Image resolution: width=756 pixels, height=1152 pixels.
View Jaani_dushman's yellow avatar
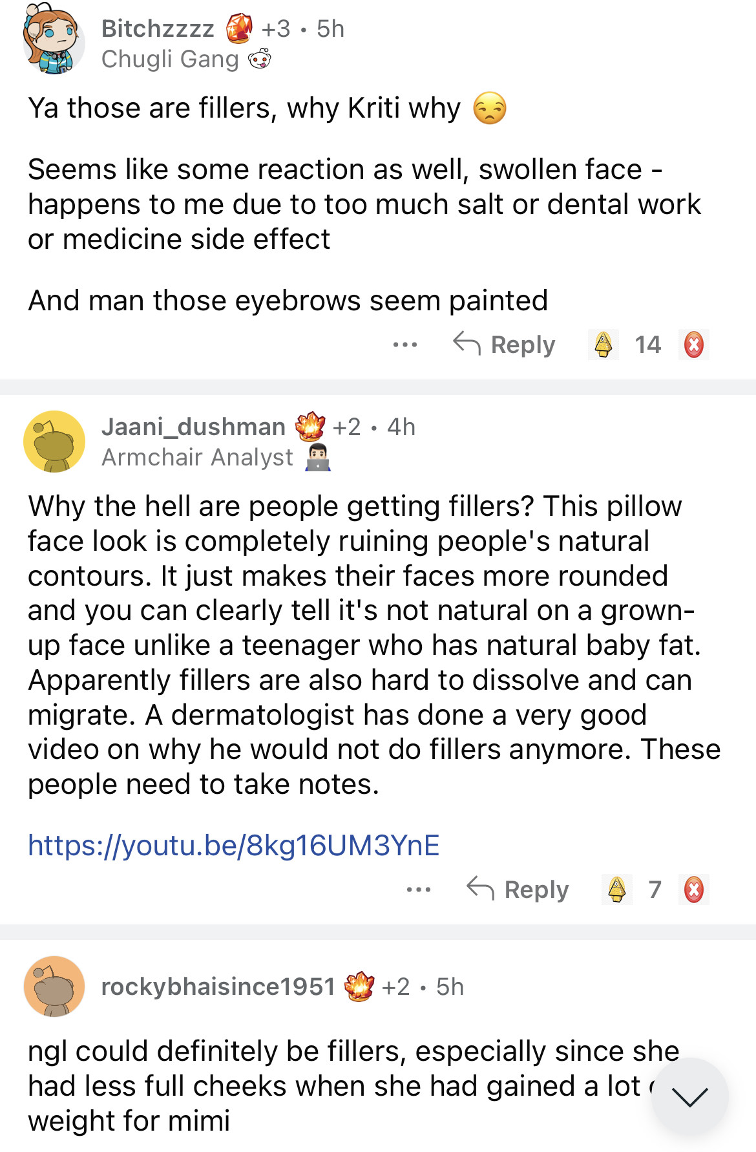point(54,442)
